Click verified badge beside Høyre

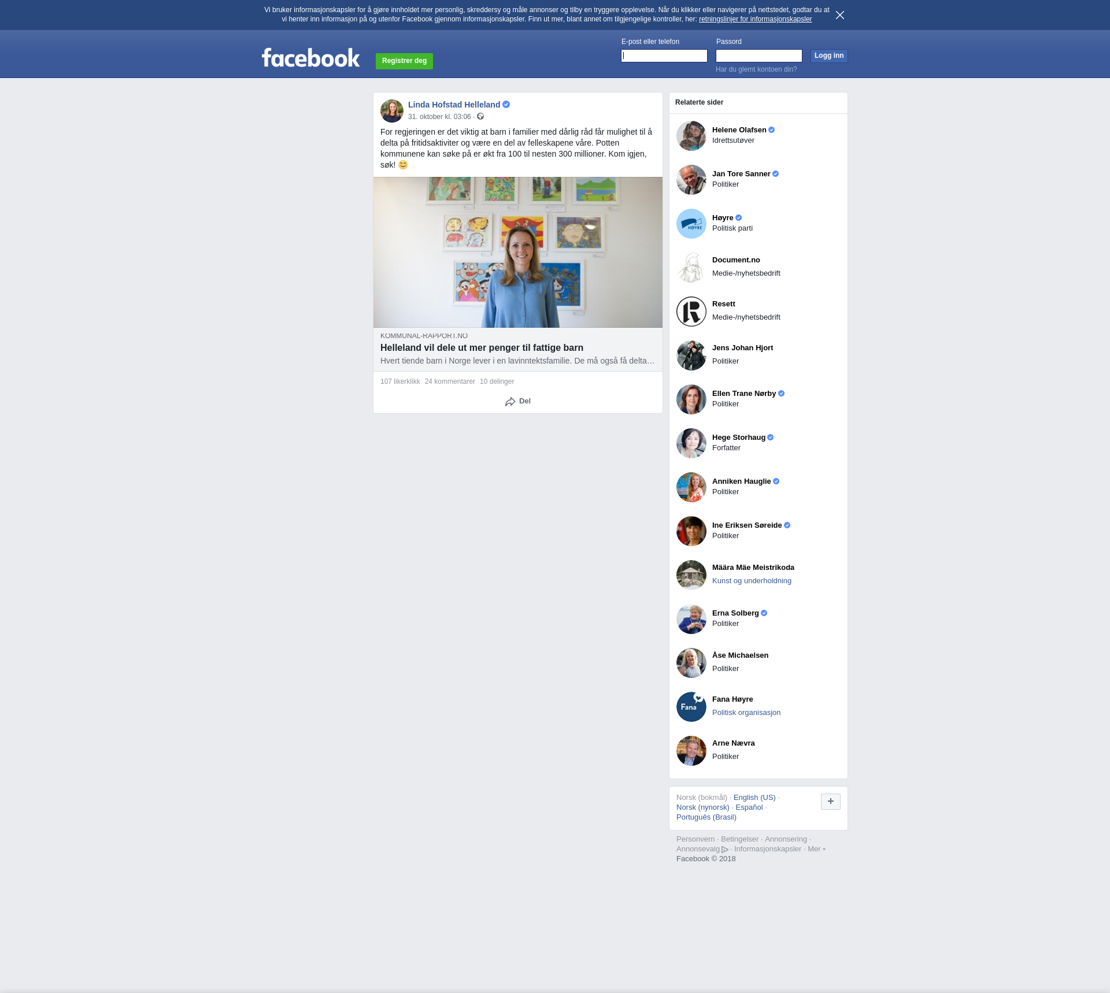pyautogui.click(x=739, y=218)
